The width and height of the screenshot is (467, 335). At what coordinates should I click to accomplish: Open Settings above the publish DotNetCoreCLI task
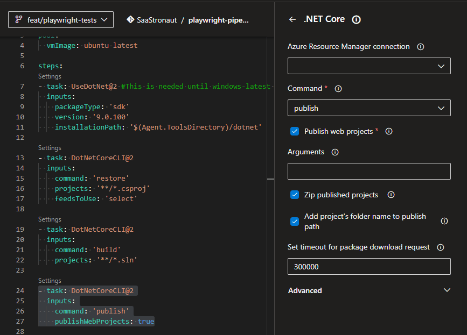click(x=50, y=281)
